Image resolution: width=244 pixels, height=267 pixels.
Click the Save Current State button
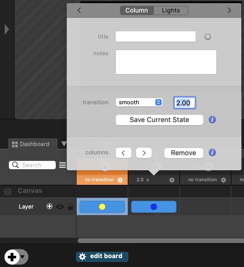point(159,120)
